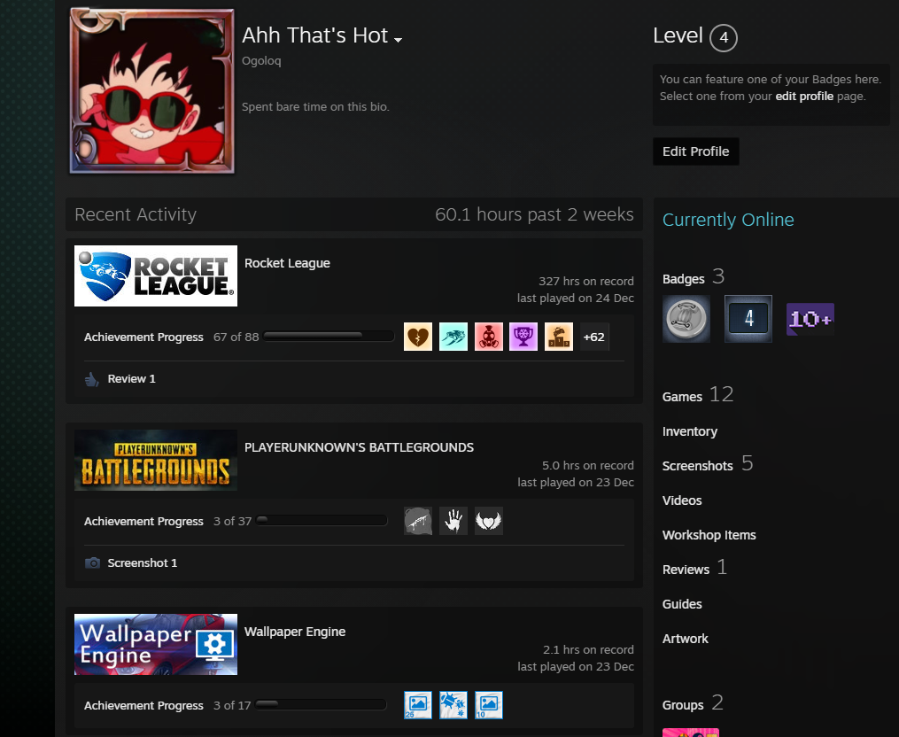899x737 pixels.
Task: Click Rocket League's Achievement Progress label
Action: (143, 337)
